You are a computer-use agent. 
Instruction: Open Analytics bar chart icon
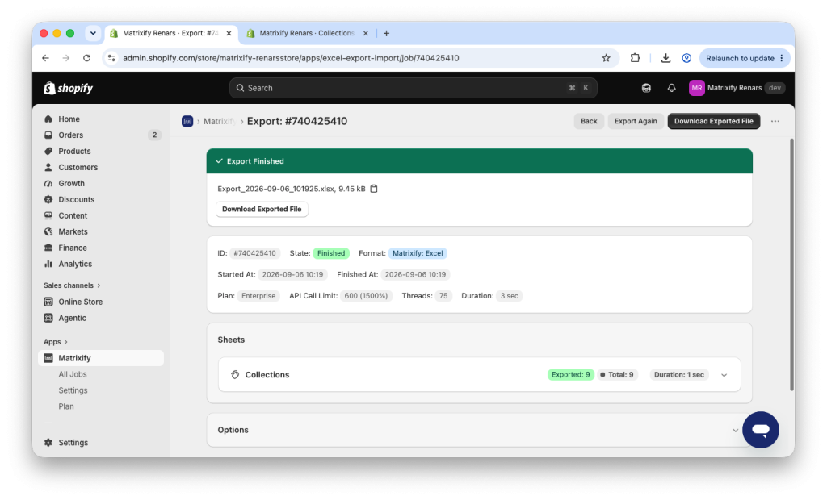pos(48,264)
